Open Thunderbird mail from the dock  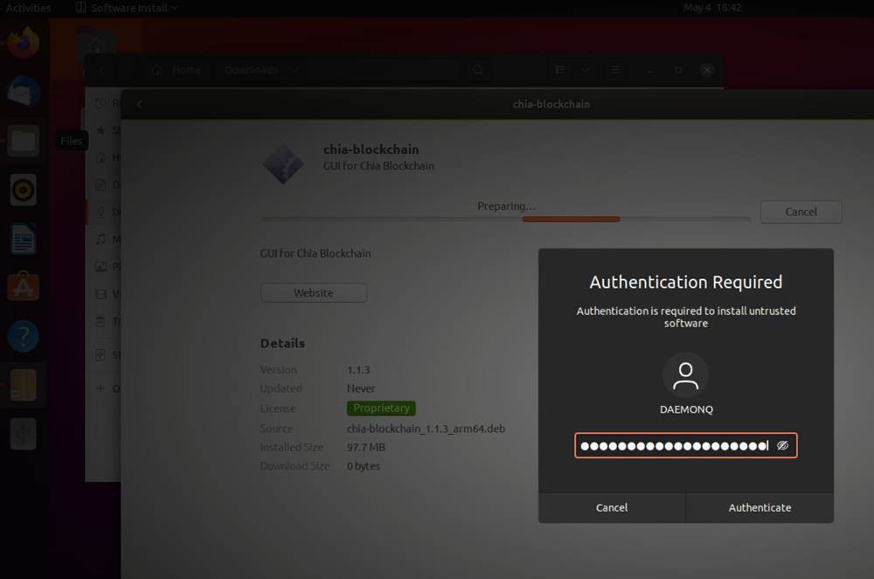point(23,92)
